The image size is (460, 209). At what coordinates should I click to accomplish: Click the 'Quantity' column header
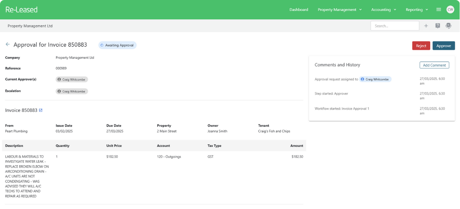(x=62, y=146)
